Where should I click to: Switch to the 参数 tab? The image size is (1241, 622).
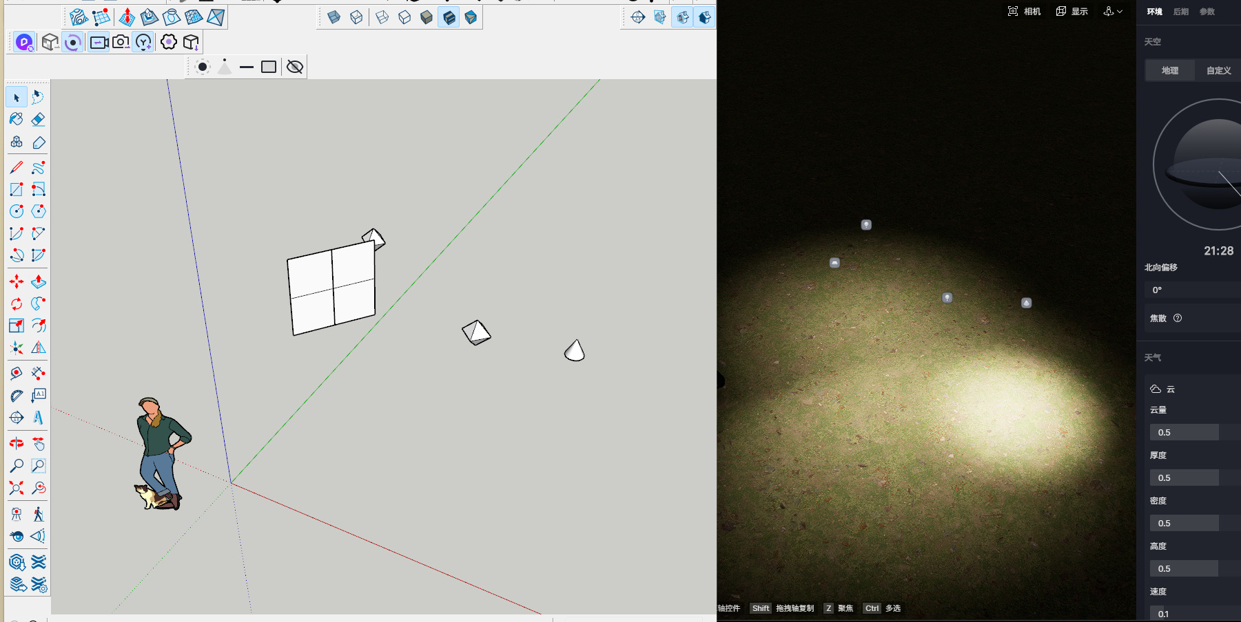click(1207, 12)
